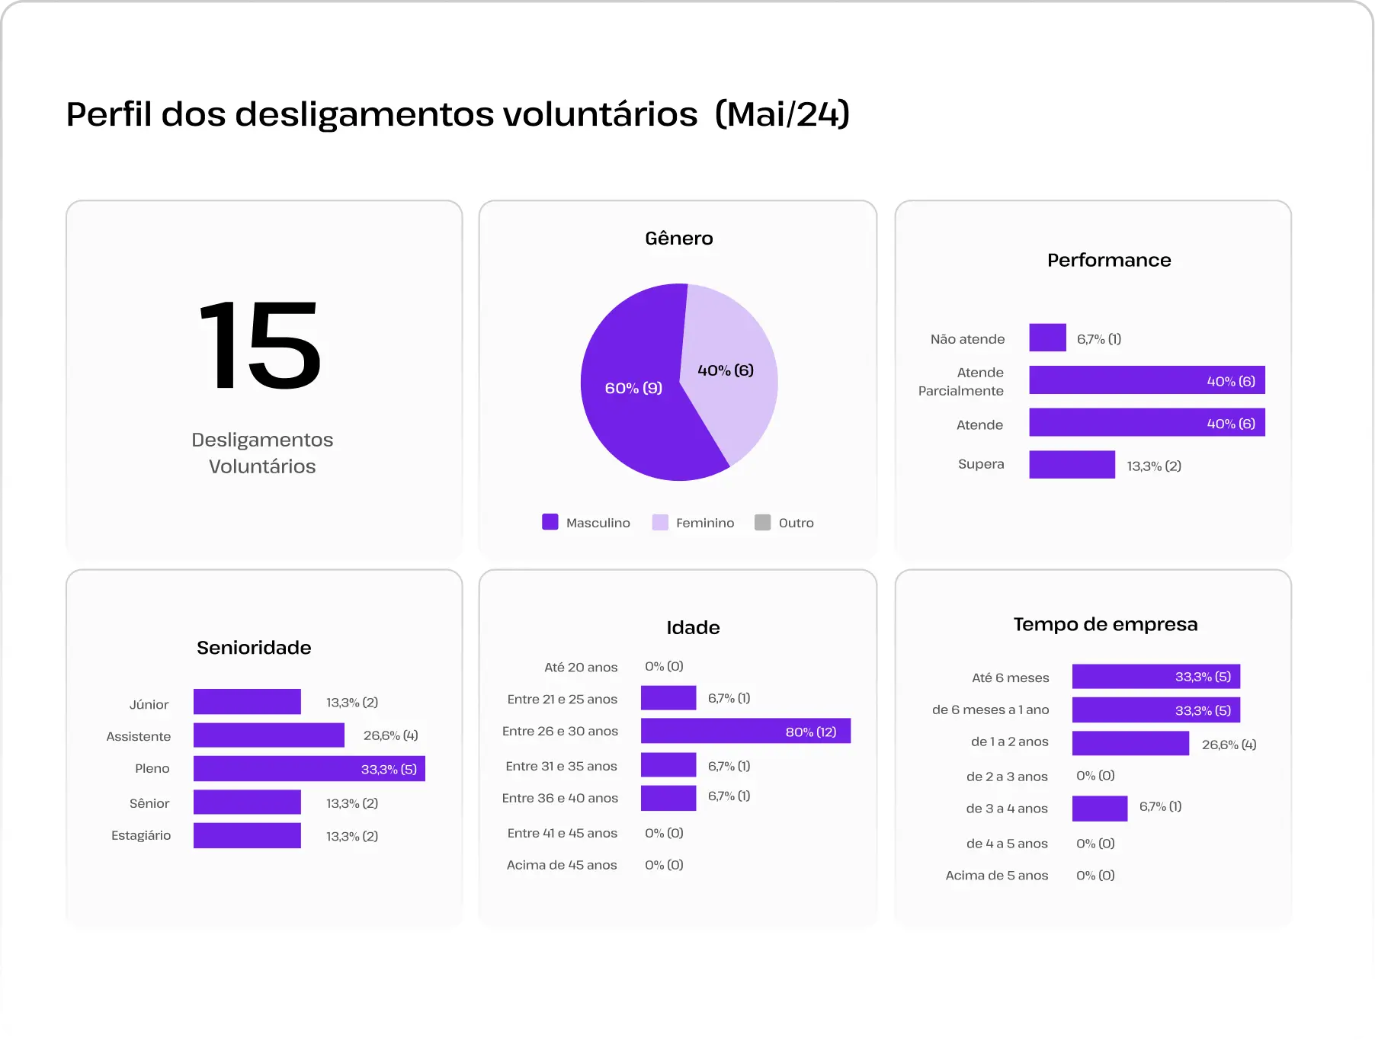The width and height of the screenshot is (1375, 1041).
Task: Click the Estagiário row label
Action: coord(141,835)
